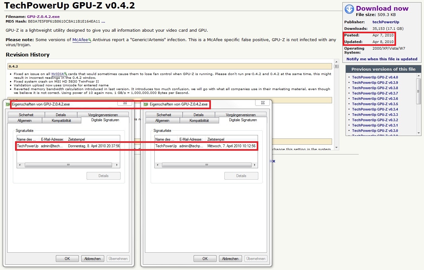This screenshot has width=424, height=270.
Task: Select Kompatibilität tab in left dialog
Action: click(62, 121)
